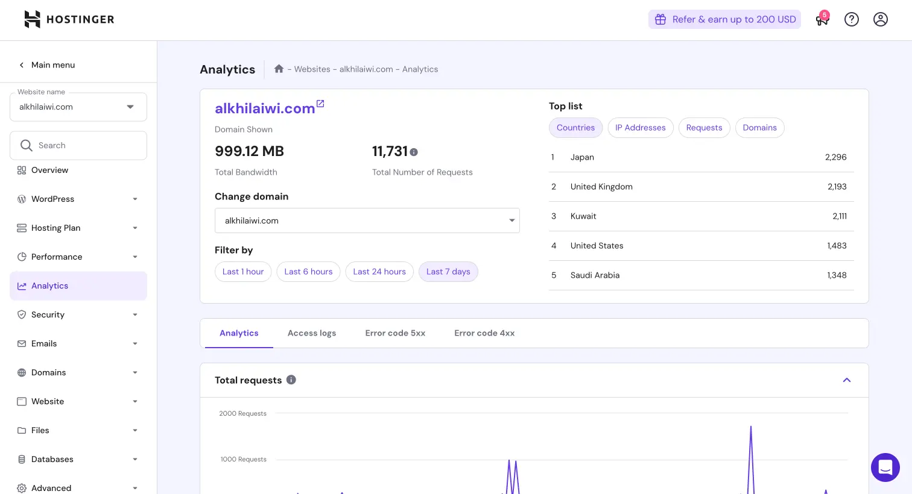
Task: Click the Performance gauge icon
Action: [x=22, y=257]
